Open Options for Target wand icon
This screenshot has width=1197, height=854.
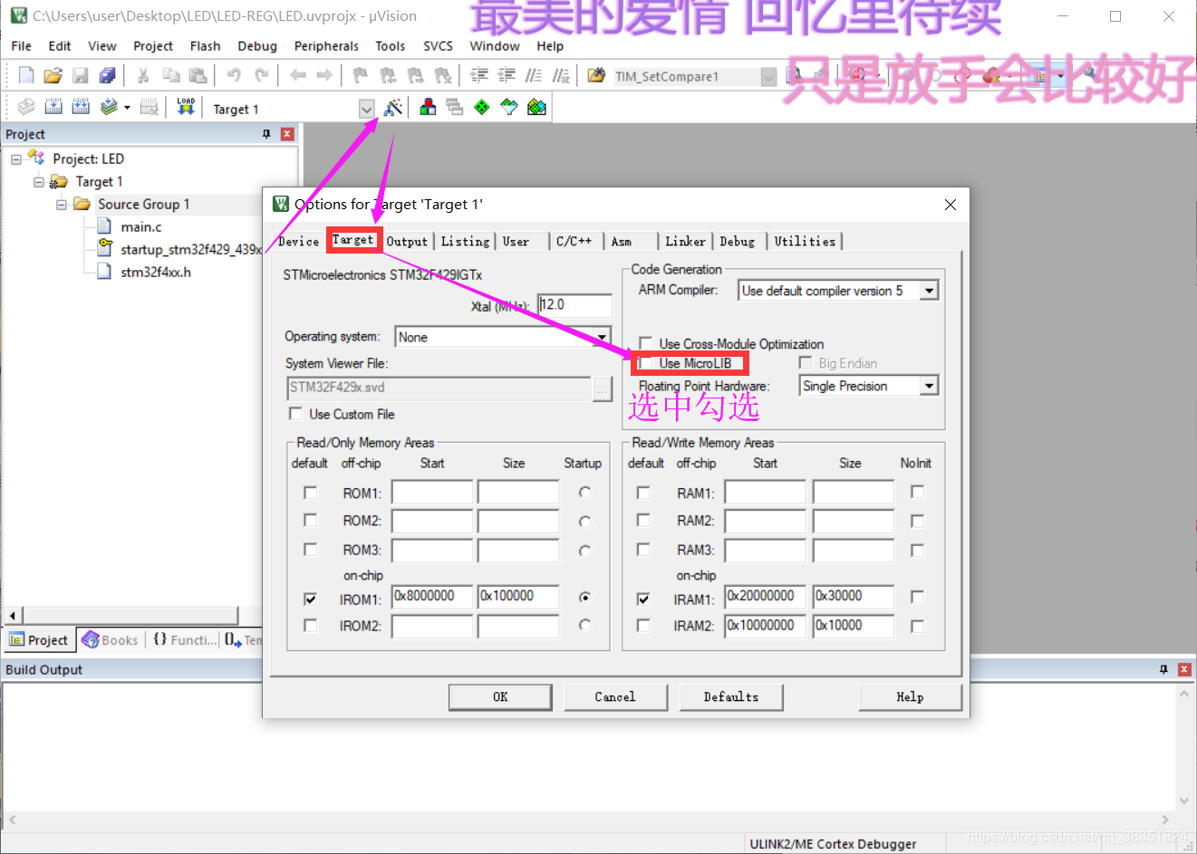pos(393,107)
